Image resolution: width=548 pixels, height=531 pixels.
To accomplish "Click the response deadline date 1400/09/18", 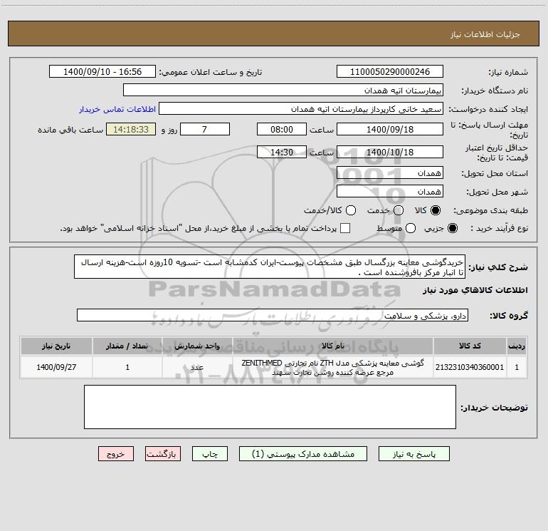I will (390, 129).
